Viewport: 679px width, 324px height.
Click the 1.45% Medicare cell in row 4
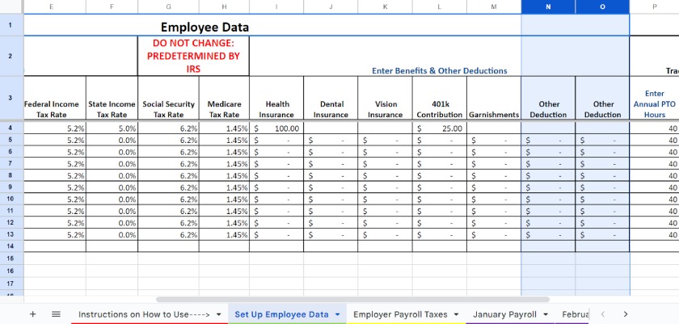[x=224, y=128]
